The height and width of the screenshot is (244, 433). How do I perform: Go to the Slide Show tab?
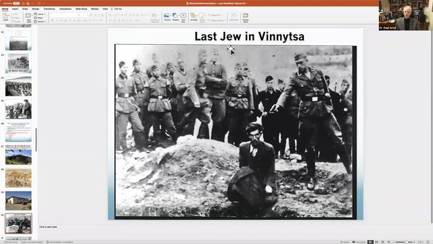[81, 9]
